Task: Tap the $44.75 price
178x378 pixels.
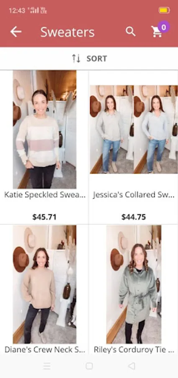Action: [134, 217]
